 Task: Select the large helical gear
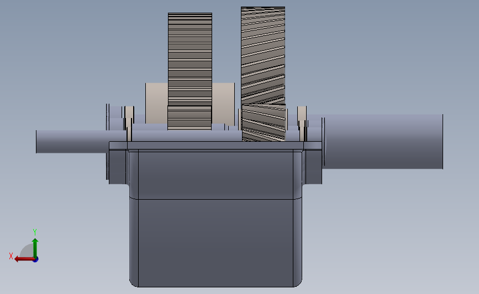pos(263,55)
